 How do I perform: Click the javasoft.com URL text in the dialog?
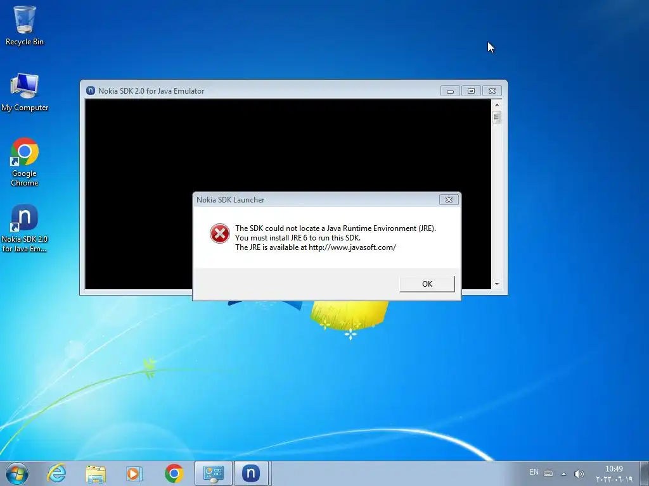click(x=352, y=247)
